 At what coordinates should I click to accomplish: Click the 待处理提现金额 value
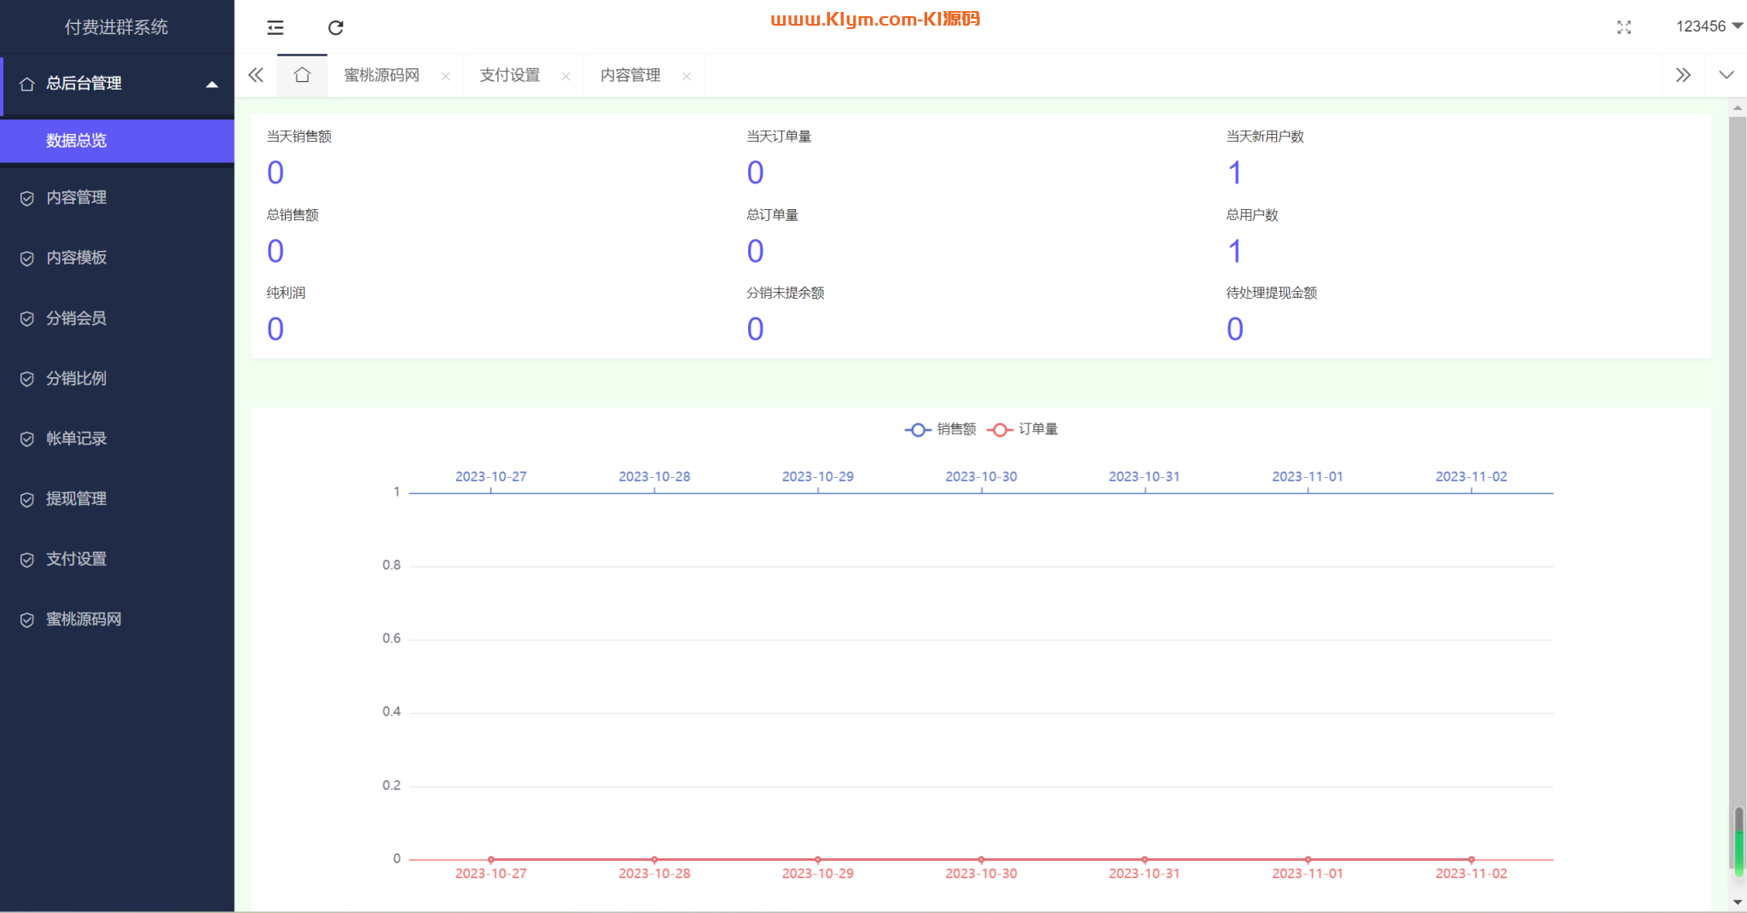pos(1235,329)
